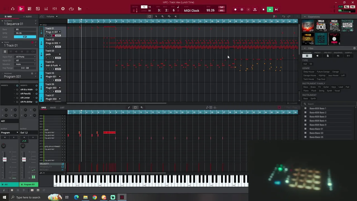Clear the filter with X icon
The image size is (357, 201).
coord(354,48)
